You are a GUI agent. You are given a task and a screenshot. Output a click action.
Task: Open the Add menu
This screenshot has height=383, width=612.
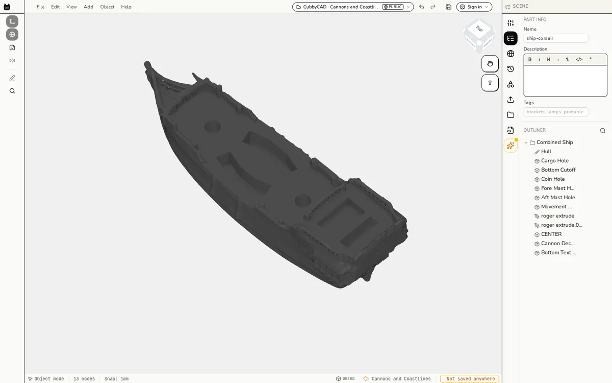click(88, 7)
